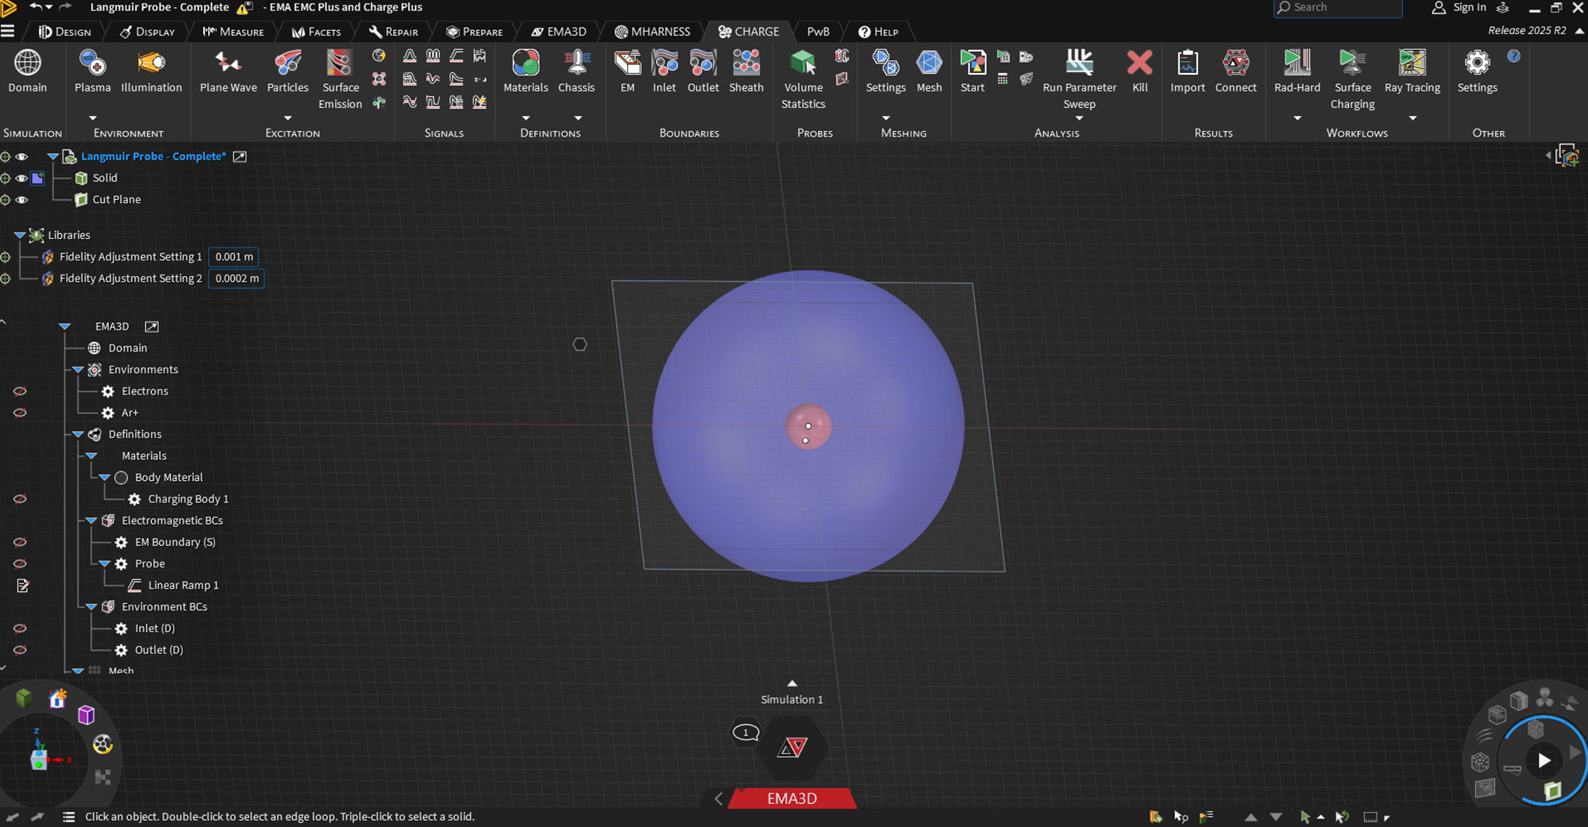
Task: Click the red EMA3D bottom tab
Action: (x=792, y=798)
